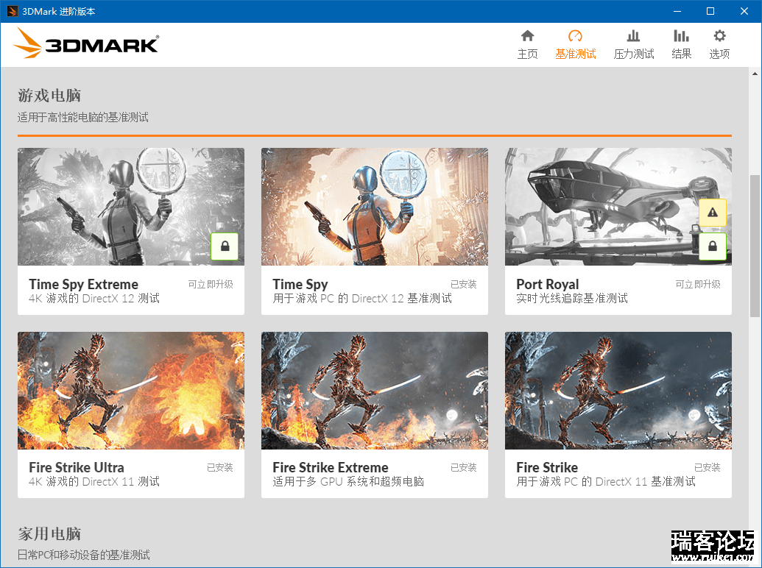
Task: Click the 游戏电脑 section heading
Action: click(x=49, y=96)
